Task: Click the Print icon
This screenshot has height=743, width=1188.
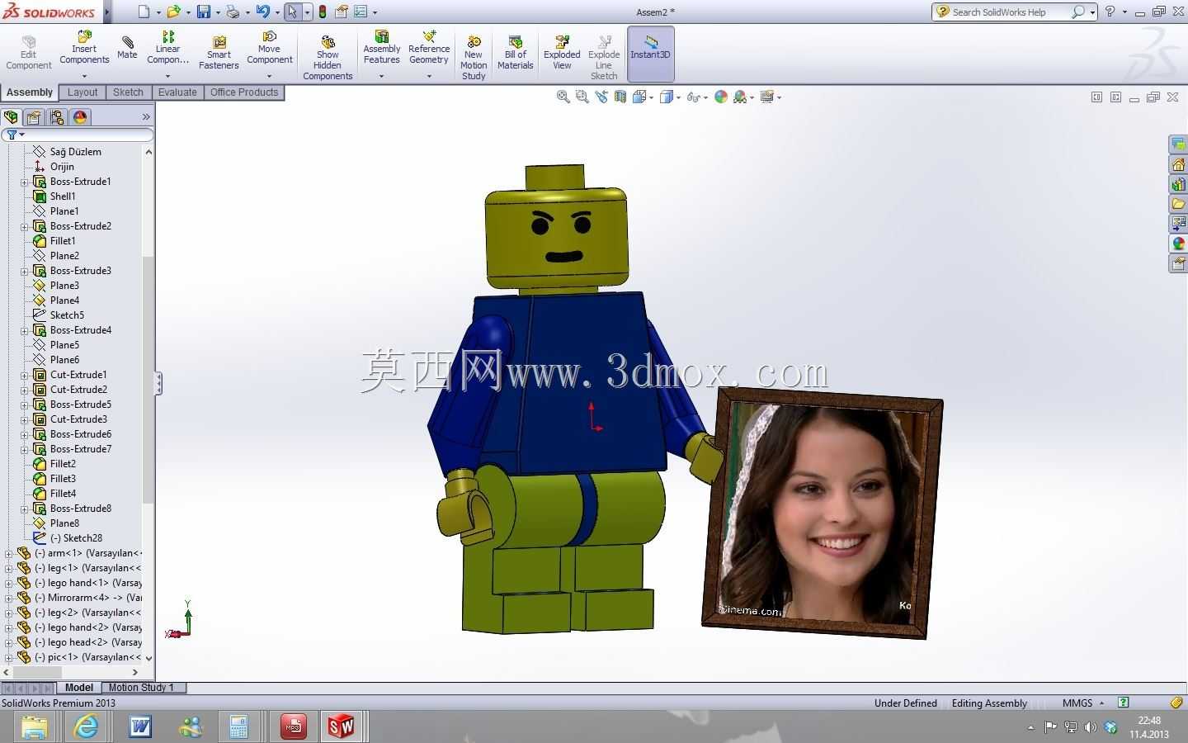Action: pyautogui.click(x=233, y=12)
